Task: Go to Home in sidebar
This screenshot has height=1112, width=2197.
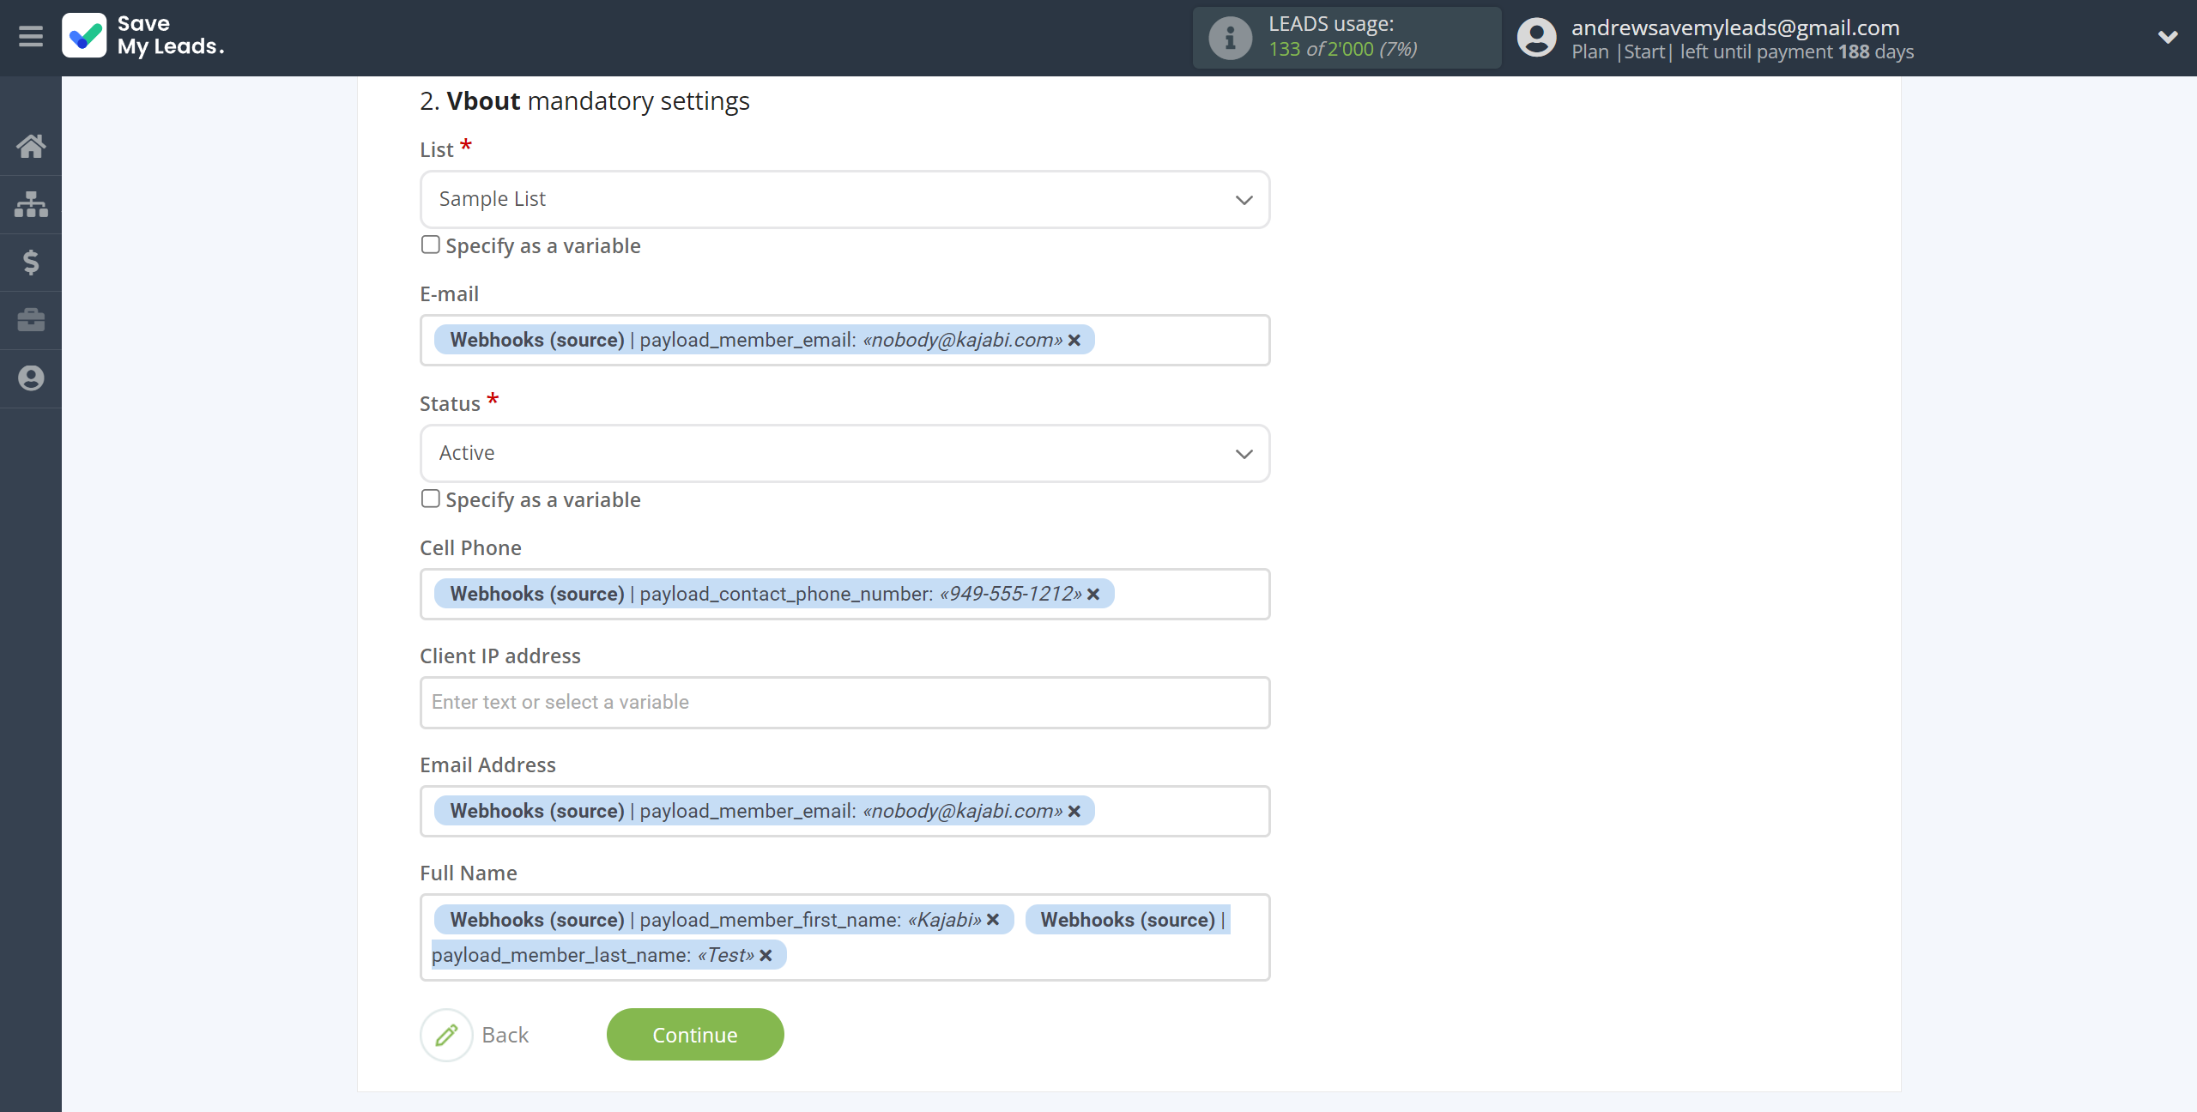Action: pyautogui.click(x=31, y=146)
